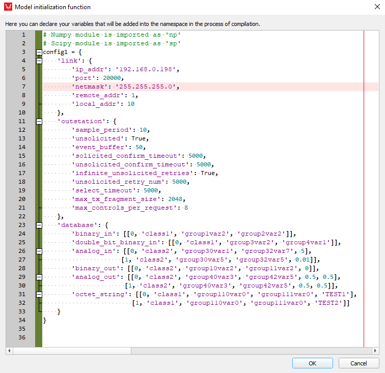The image size is (385, 373).
Task: Click line number 7 in the gutter
Action: point(23,87)
